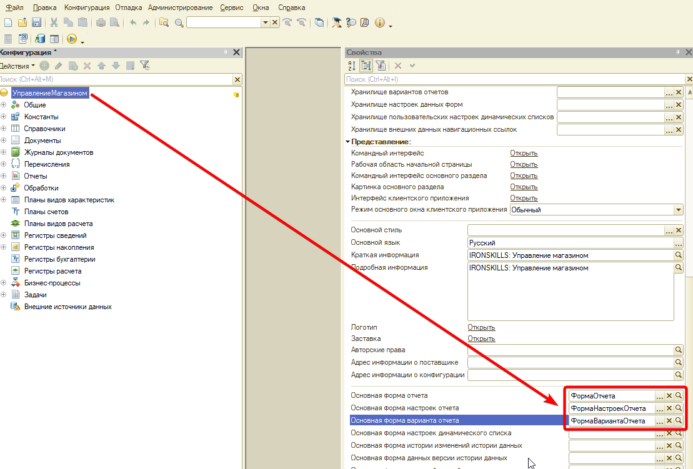Collapse the Представление section triangle
Image resolution: width=693 pixels, height=469 pixels.
point(348,142)
